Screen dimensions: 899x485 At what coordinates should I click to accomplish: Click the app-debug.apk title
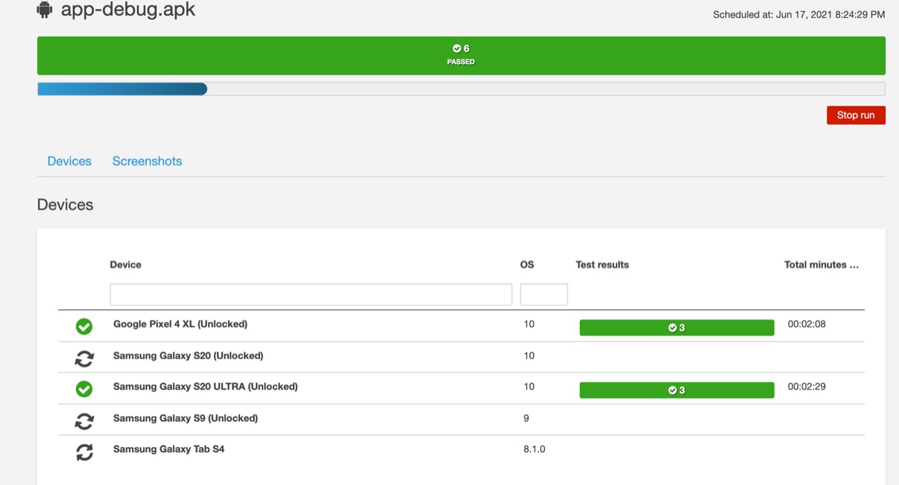(x=127, y=10)
